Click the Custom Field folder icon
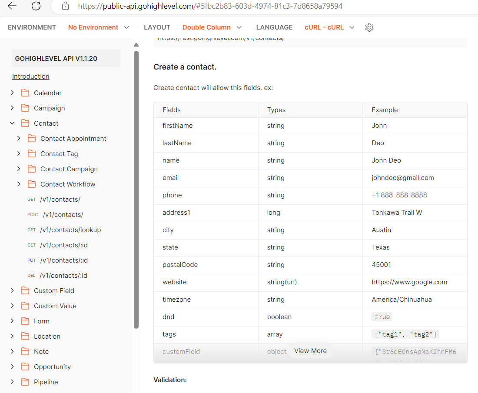This screenshot has height=393, width=478. click(25, 291)
